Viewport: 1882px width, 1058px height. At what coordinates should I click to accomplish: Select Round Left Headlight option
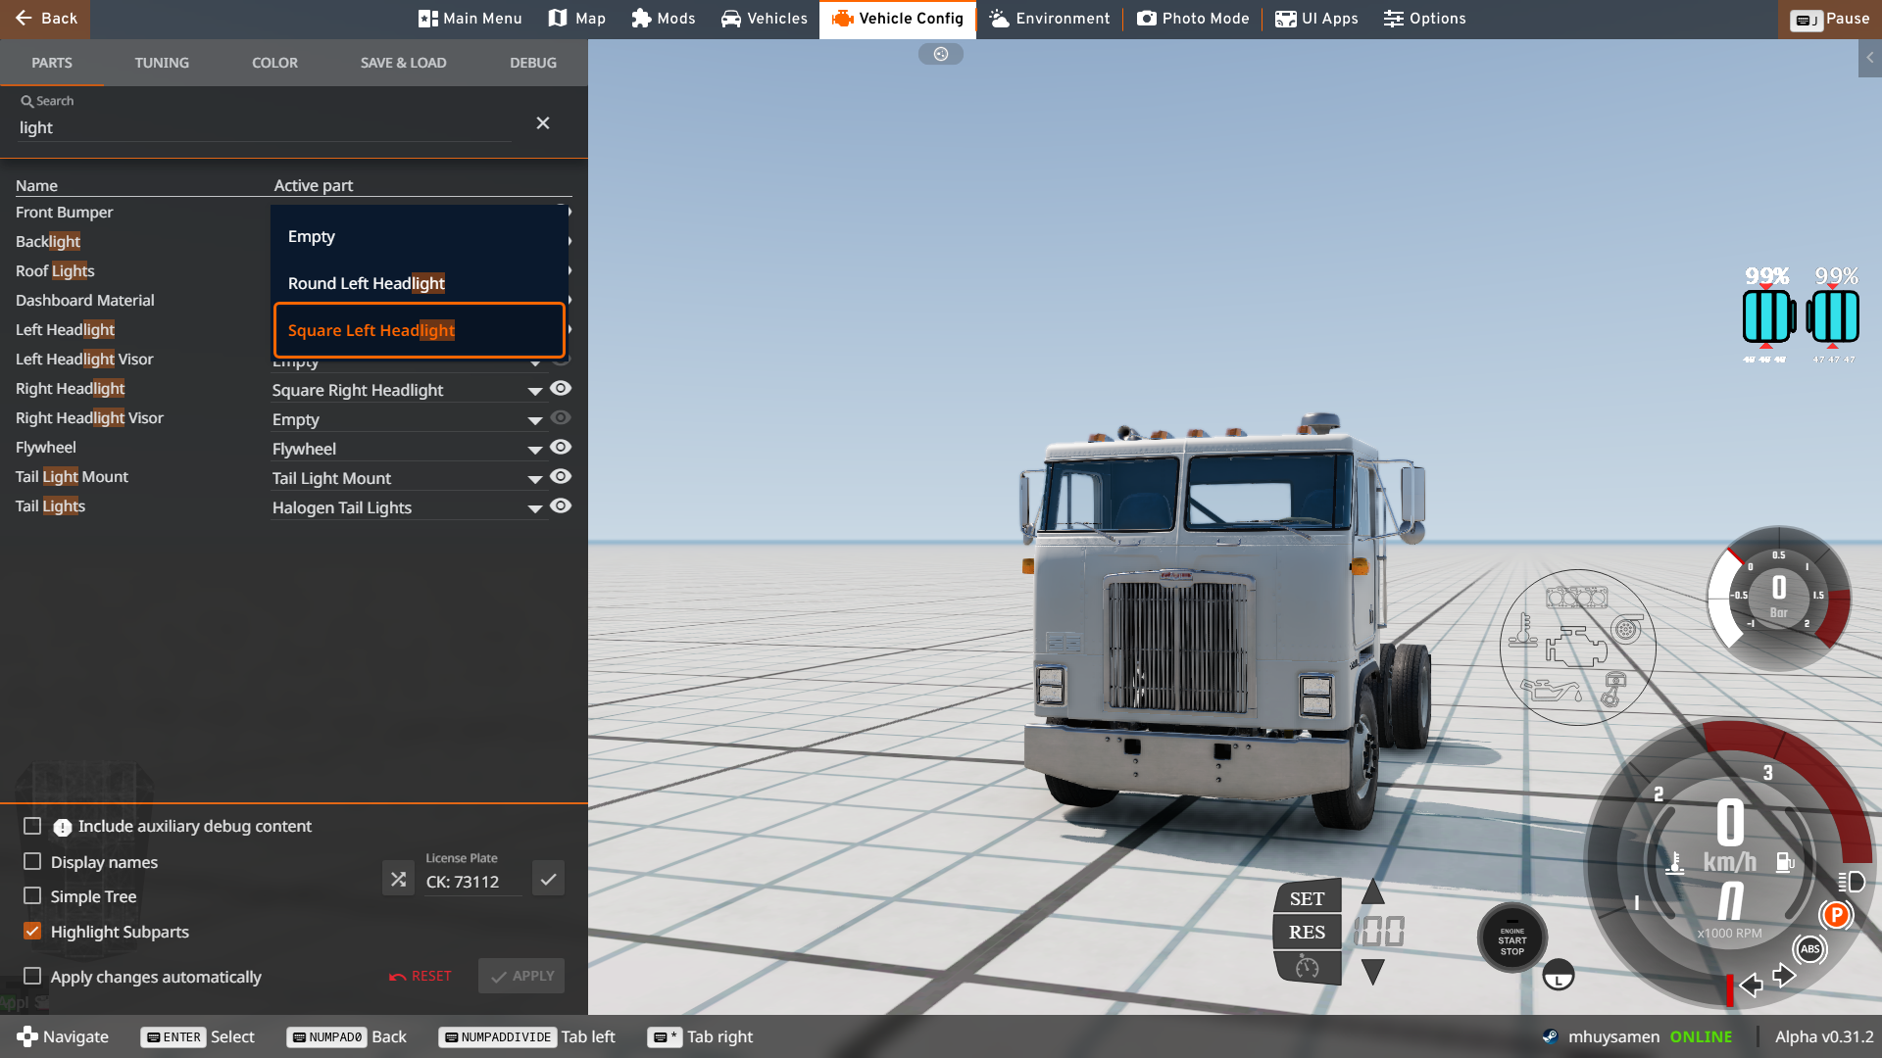367,283
